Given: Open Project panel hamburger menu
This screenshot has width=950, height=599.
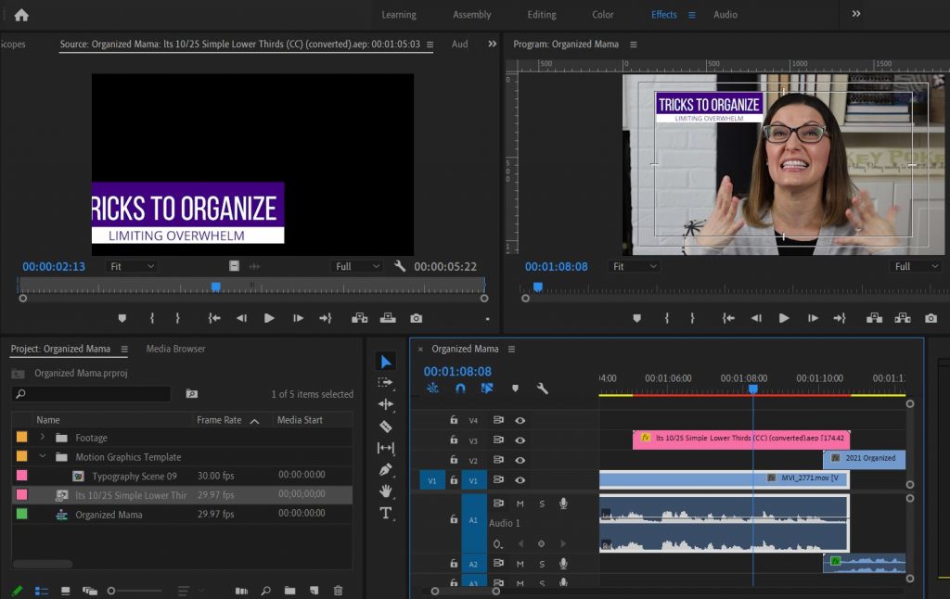Looking at the screenshot, I should (124, 349).
